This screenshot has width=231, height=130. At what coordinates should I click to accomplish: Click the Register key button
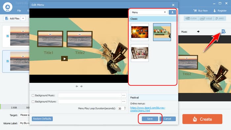[x=220, y=11]
